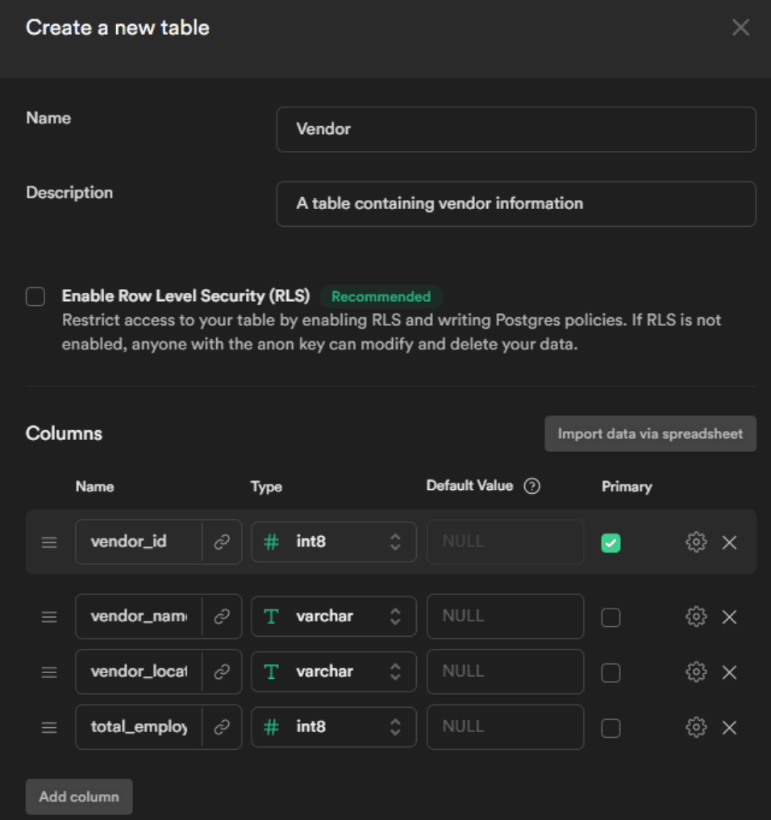Open settings gear for total_employ column
771x820 pixels.
click(x=695, y=728)
